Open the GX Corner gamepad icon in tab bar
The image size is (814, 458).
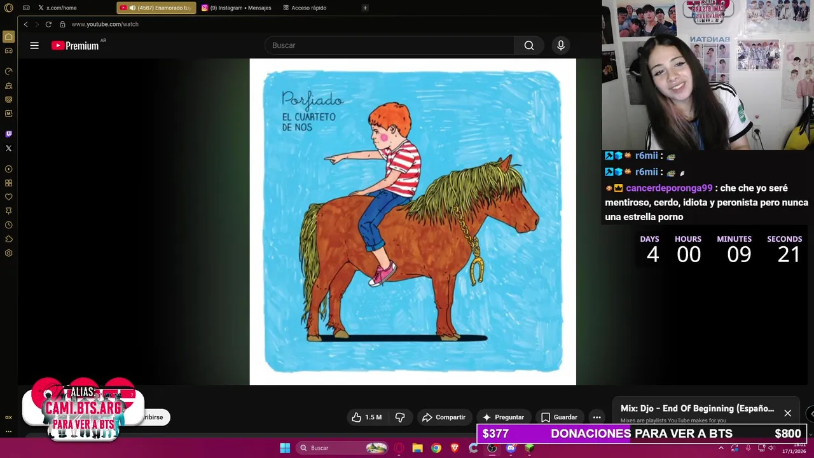26,8
